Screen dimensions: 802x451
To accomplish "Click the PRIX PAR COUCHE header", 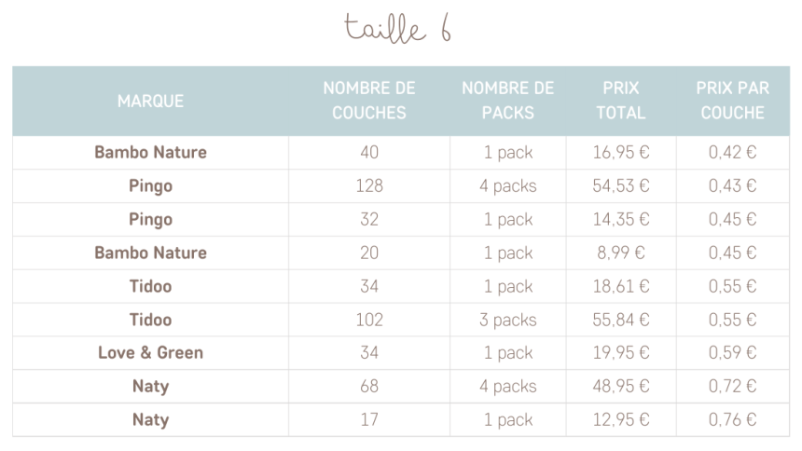I will 732,101.
